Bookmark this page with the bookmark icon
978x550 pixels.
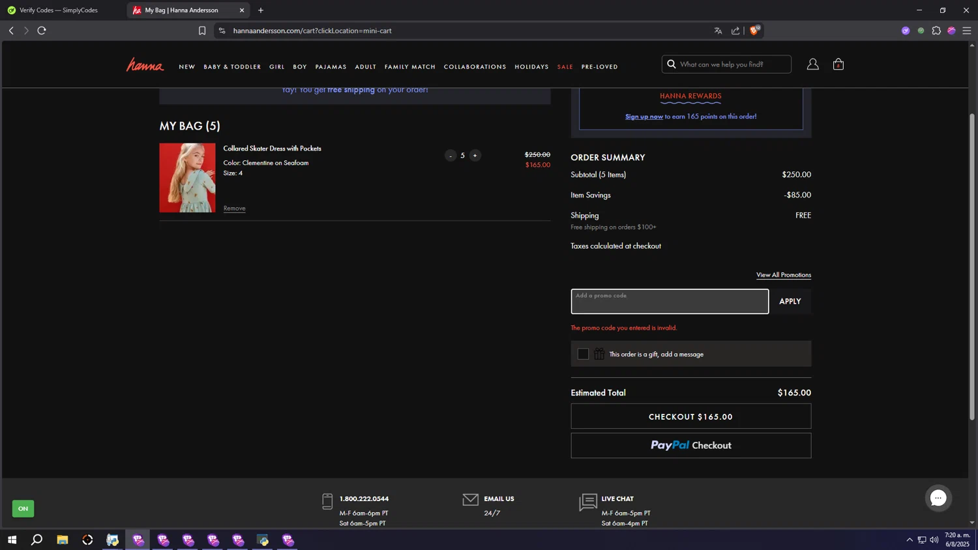202,31
